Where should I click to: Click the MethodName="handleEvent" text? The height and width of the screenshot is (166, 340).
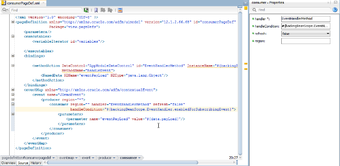coord(88,71)
